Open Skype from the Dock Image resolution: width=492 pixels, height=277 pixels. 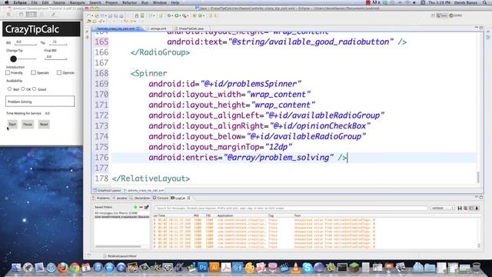coord(307,268)
